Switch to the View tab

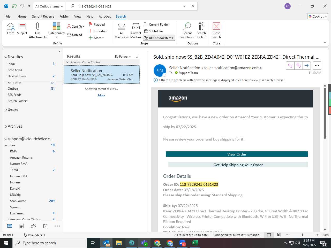[x=78, y=16]
